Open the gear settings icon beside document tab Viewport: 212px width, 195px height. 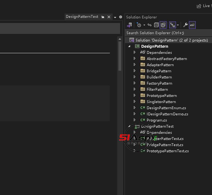pyautogui.click(x=121, y=17)
